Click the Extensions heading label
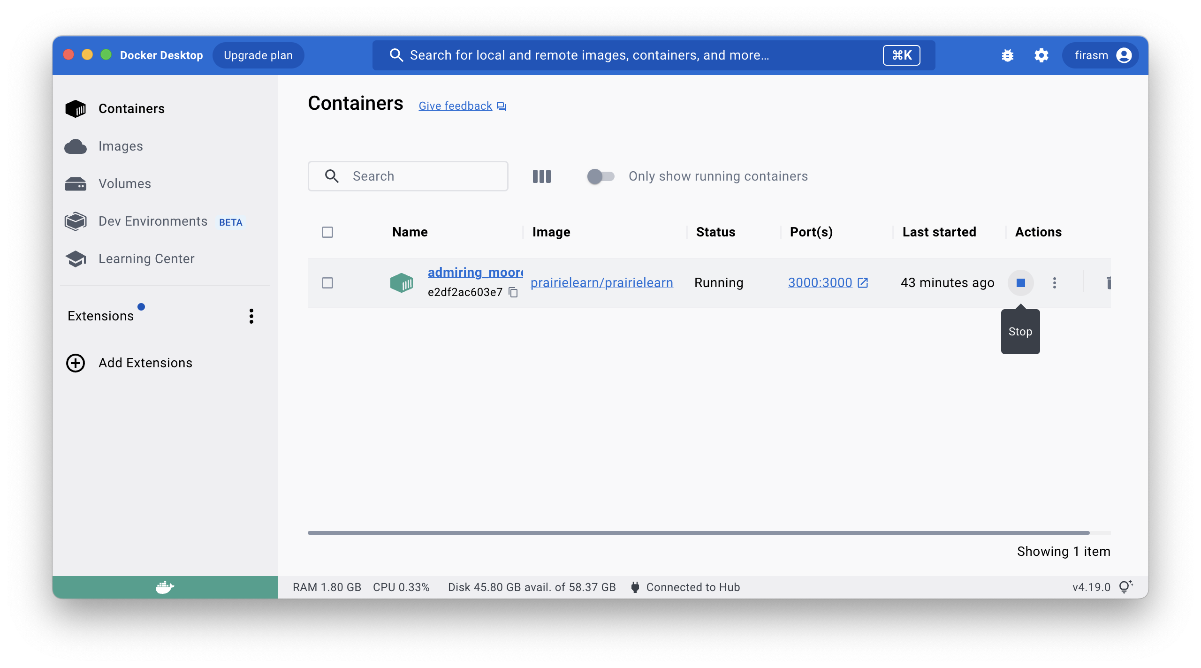This screenshot has height=668, width=1201. click(101, 316)
